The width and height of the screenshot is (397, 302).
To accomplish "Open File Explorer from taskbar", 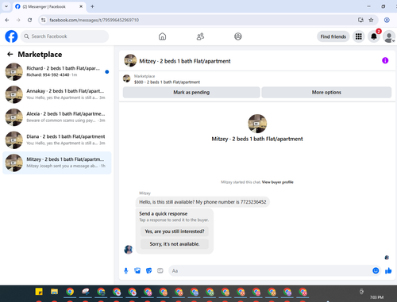I will [x=55, y=292].
